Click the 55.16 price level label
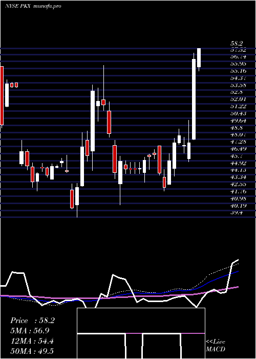The image size is (256, 359). (x=238, y=71)
